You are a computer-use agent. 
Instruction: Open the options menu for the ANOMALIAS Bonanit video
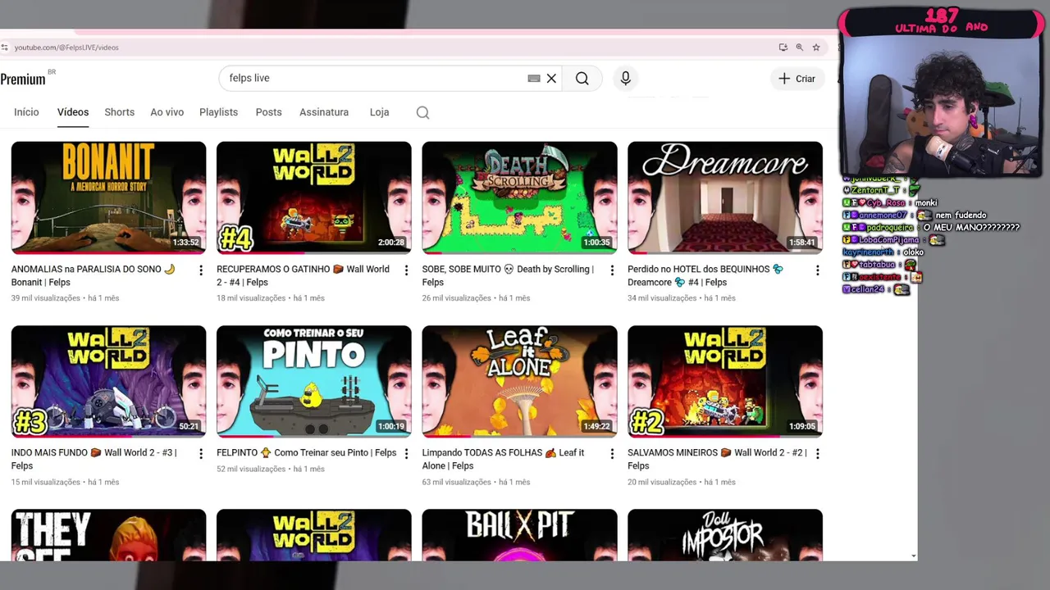(201, 270)
